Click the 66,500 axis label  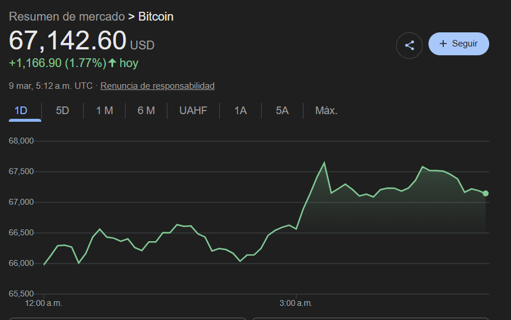click(21, 232)
